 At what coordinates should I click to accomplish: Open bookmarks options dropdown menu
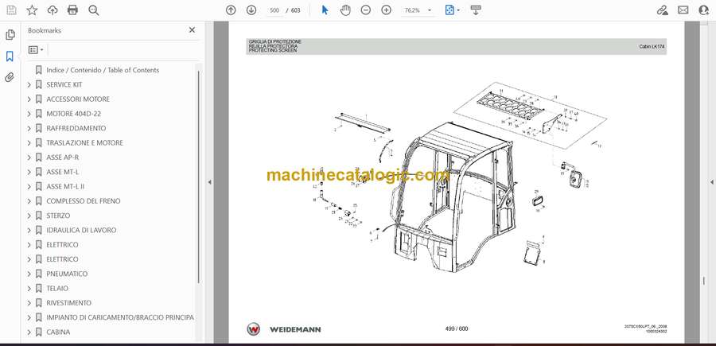coord(36,49)
